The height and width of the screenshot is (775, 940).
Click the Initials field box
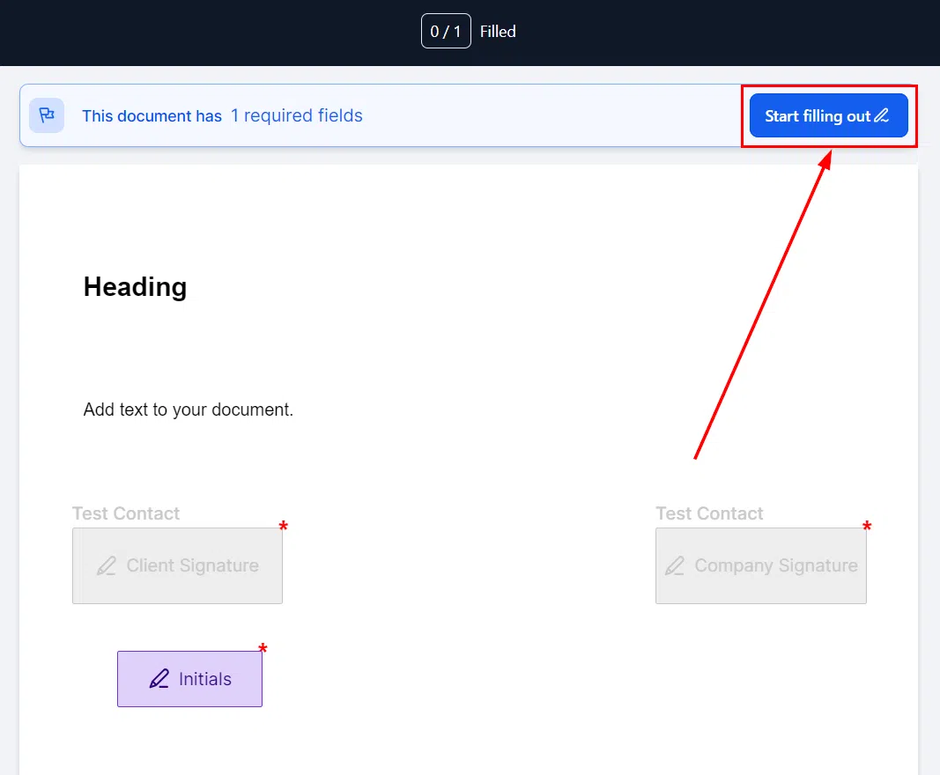click(x=189, y=678)
